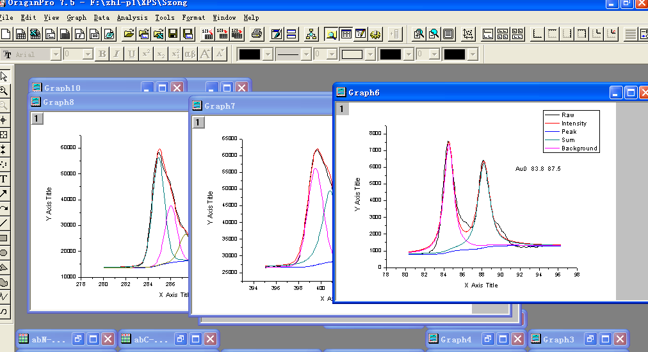Open a graph template

tap(144, 34)
